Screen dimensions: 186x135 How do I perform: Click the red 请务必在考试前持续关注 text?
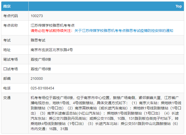pyautogui.click(x=52, y=31)
